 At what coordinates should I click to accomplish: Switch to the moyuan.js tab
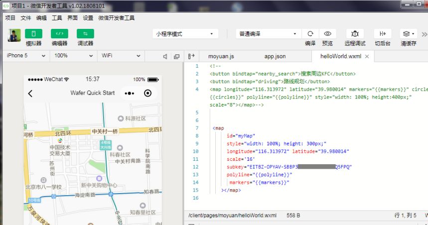(221, 56)
